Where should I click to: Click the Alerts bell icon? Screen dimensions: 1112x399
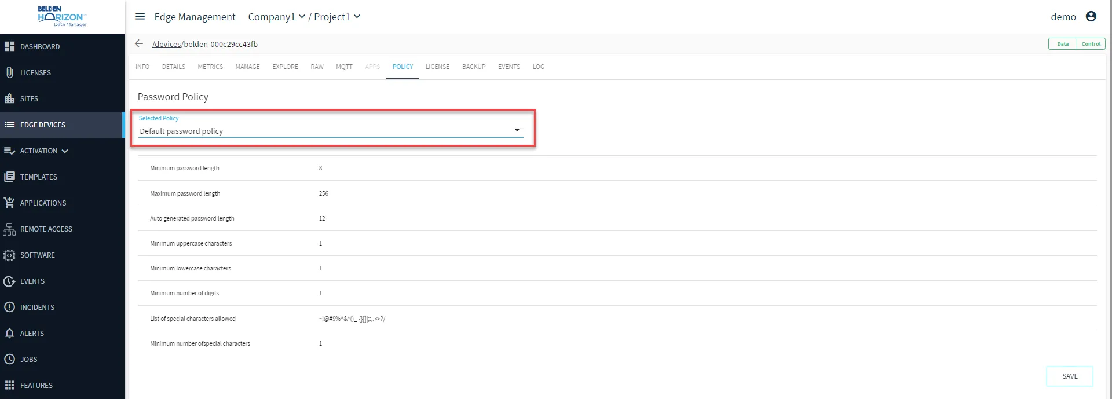click(x=9, y=333)
